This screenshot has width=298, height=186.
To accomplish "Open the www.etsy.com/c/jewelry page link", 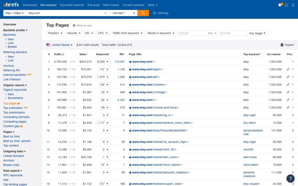I will click(148, 85).
